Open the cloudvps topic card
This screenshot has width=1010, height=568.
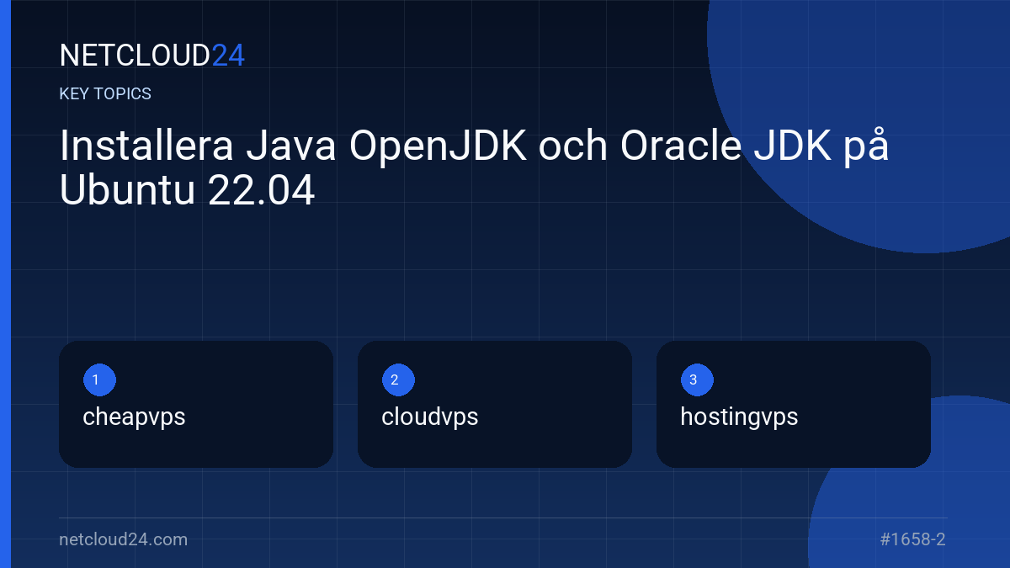click(495, 404)
